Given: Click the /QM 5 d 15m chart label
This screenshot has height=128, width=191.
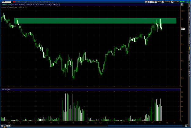Looking at the screenshot, I should pos(6,5).
